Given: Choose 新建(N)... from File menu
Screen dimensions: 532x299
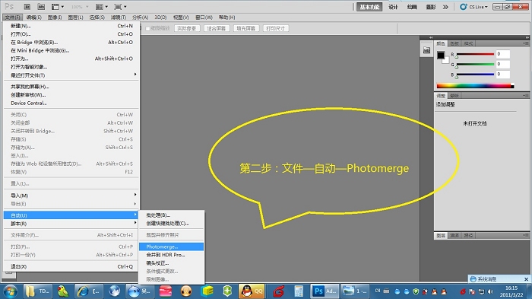Looking at the screenshot, I should click(71, 26).
